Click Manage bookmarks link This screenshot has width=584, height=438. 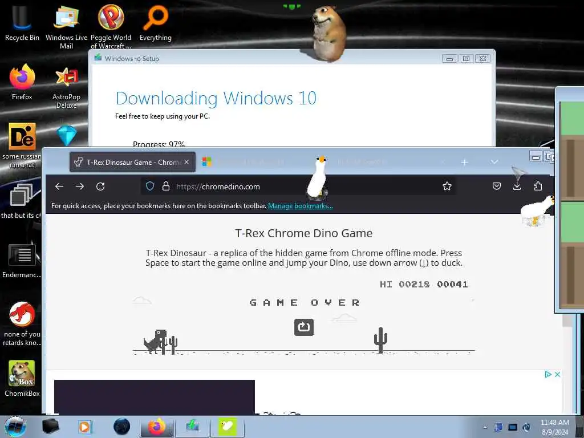(300, 205)
